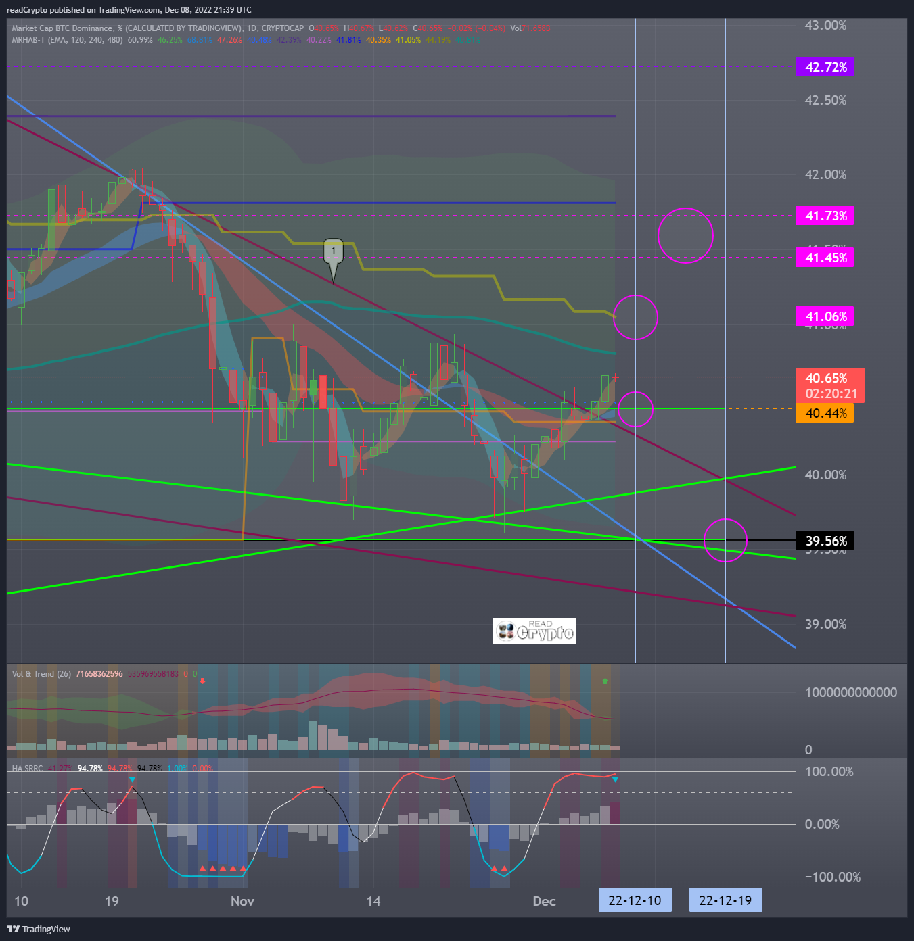Click the magenta circle near 41.73% level

tap(685, 235)
